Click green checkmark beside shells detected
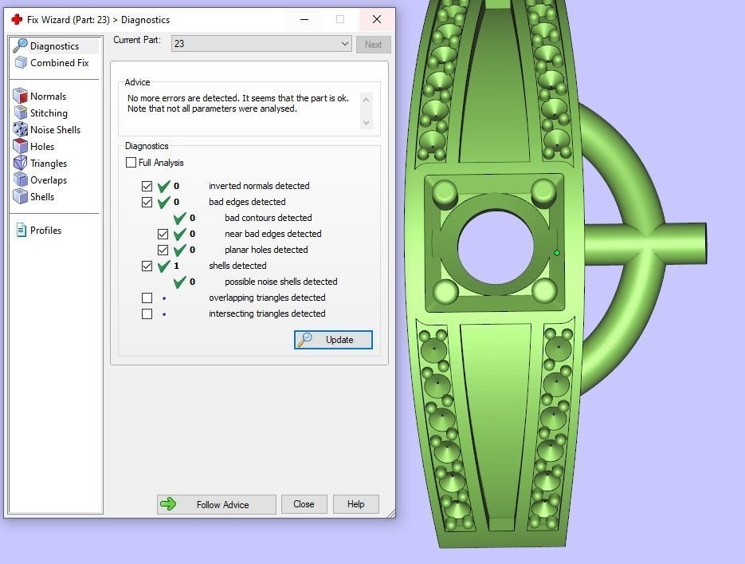 [164, 266]
